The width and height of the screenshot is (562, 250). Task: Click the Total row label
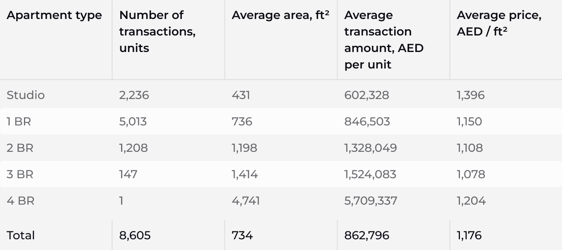pyautogui.click(x=21, y=236)
